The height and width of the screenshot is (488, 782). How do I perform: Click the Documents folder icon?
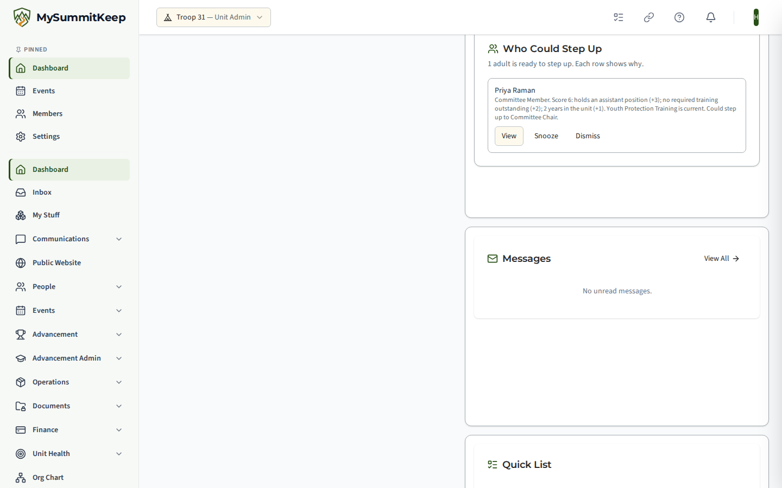[x=21, y=406]
